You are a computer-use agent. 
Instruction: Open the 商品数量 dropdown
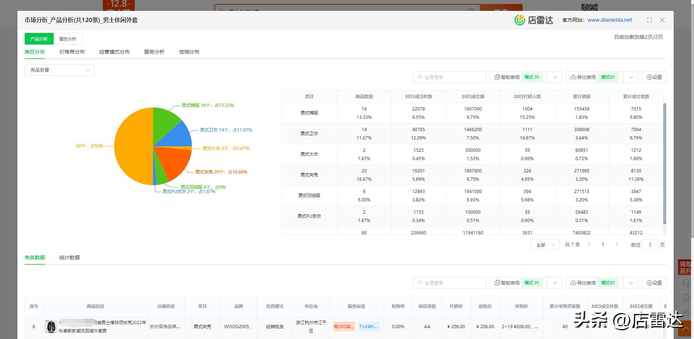59,70
